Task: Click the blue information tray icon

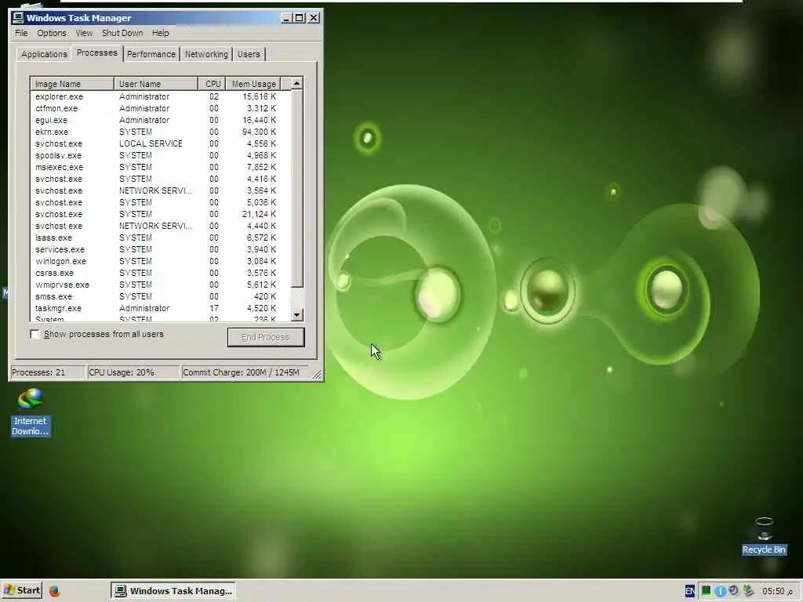Action: click(720, 591)
